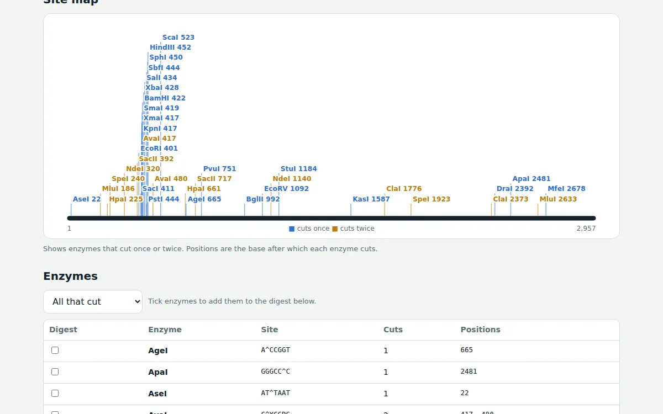The width and height of the screenshot is (663, 414).
Task: Click the EcoRV 1092 site label
Action: coord(286,189)
